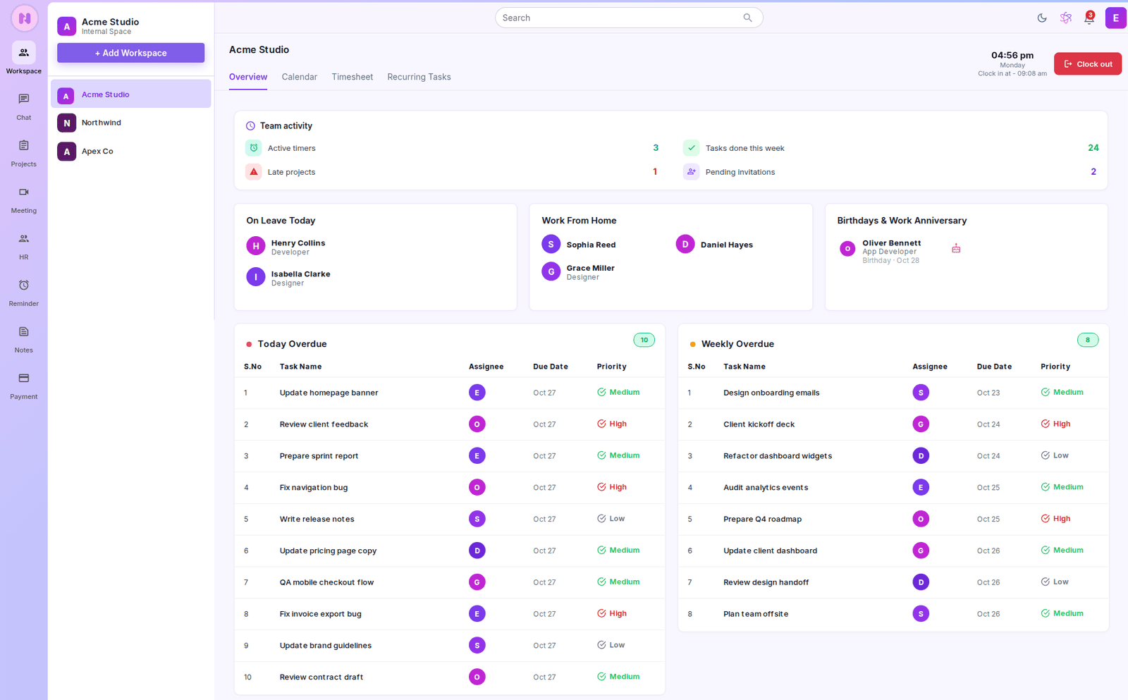Click the Add Workspace button
Viewport: 1128px width, 700px height.
tap(130, 53)
